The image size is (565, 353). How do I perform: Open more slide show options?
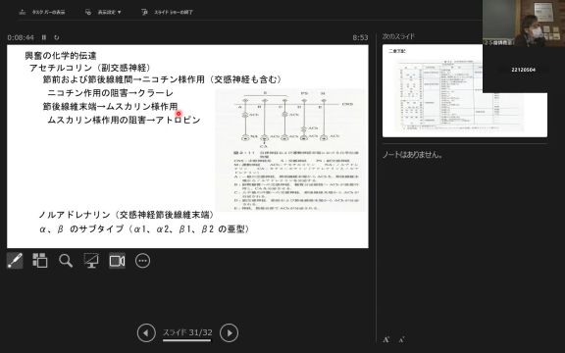142,261
